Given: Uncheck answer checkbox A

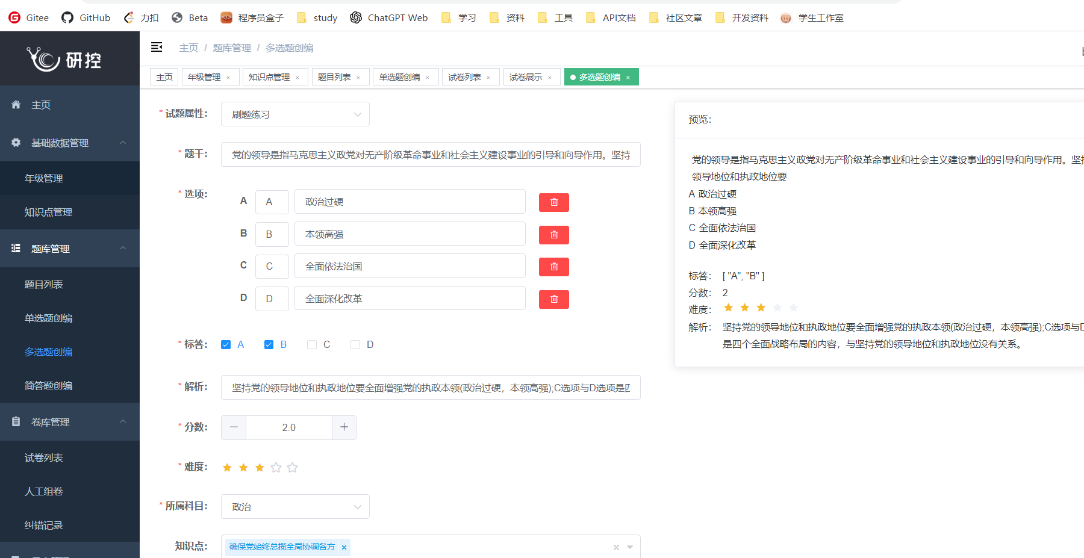Looking at the screenshot, I should tap(226, 344).
